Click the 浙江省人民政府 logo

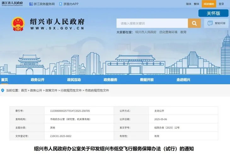(13, 4)
